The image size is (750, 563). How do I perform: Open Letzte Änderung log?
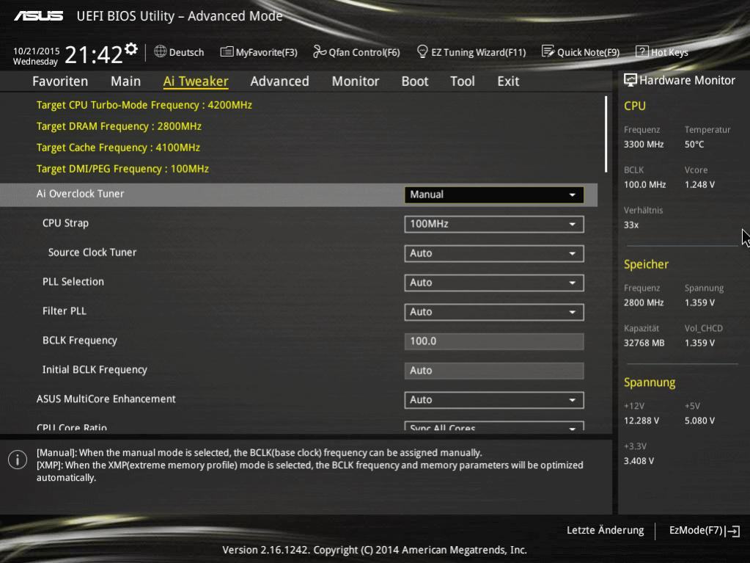tap(605, 531)
